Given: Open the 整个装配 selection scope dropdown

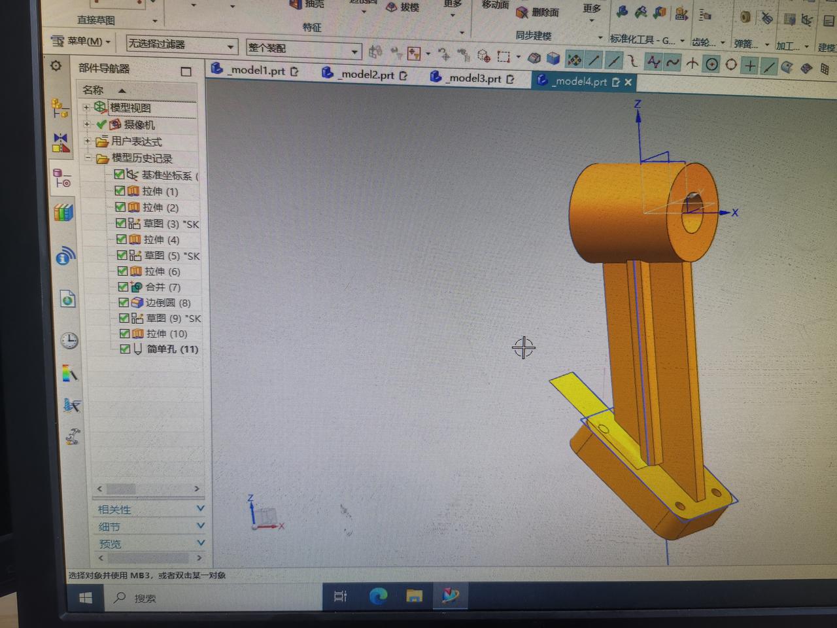Looking at the screenshot, I should coord(304,49).
